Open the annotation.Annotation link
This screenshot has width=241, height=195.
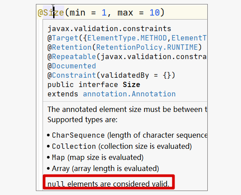tap(129, 94)
